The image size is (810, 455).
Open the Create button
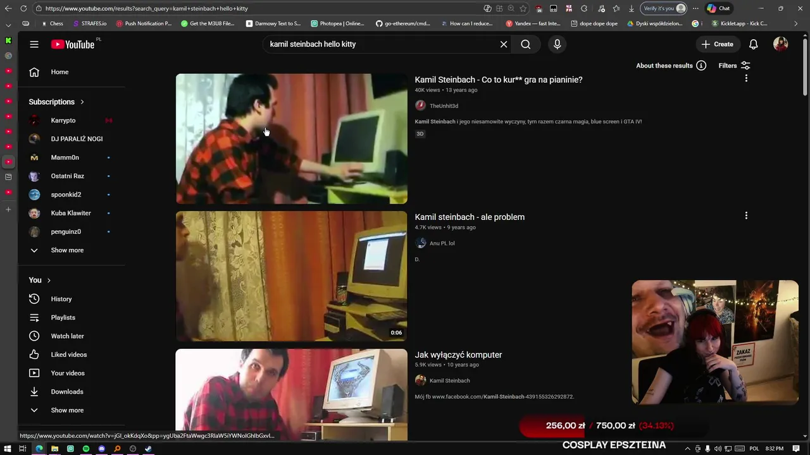(717, 44)
